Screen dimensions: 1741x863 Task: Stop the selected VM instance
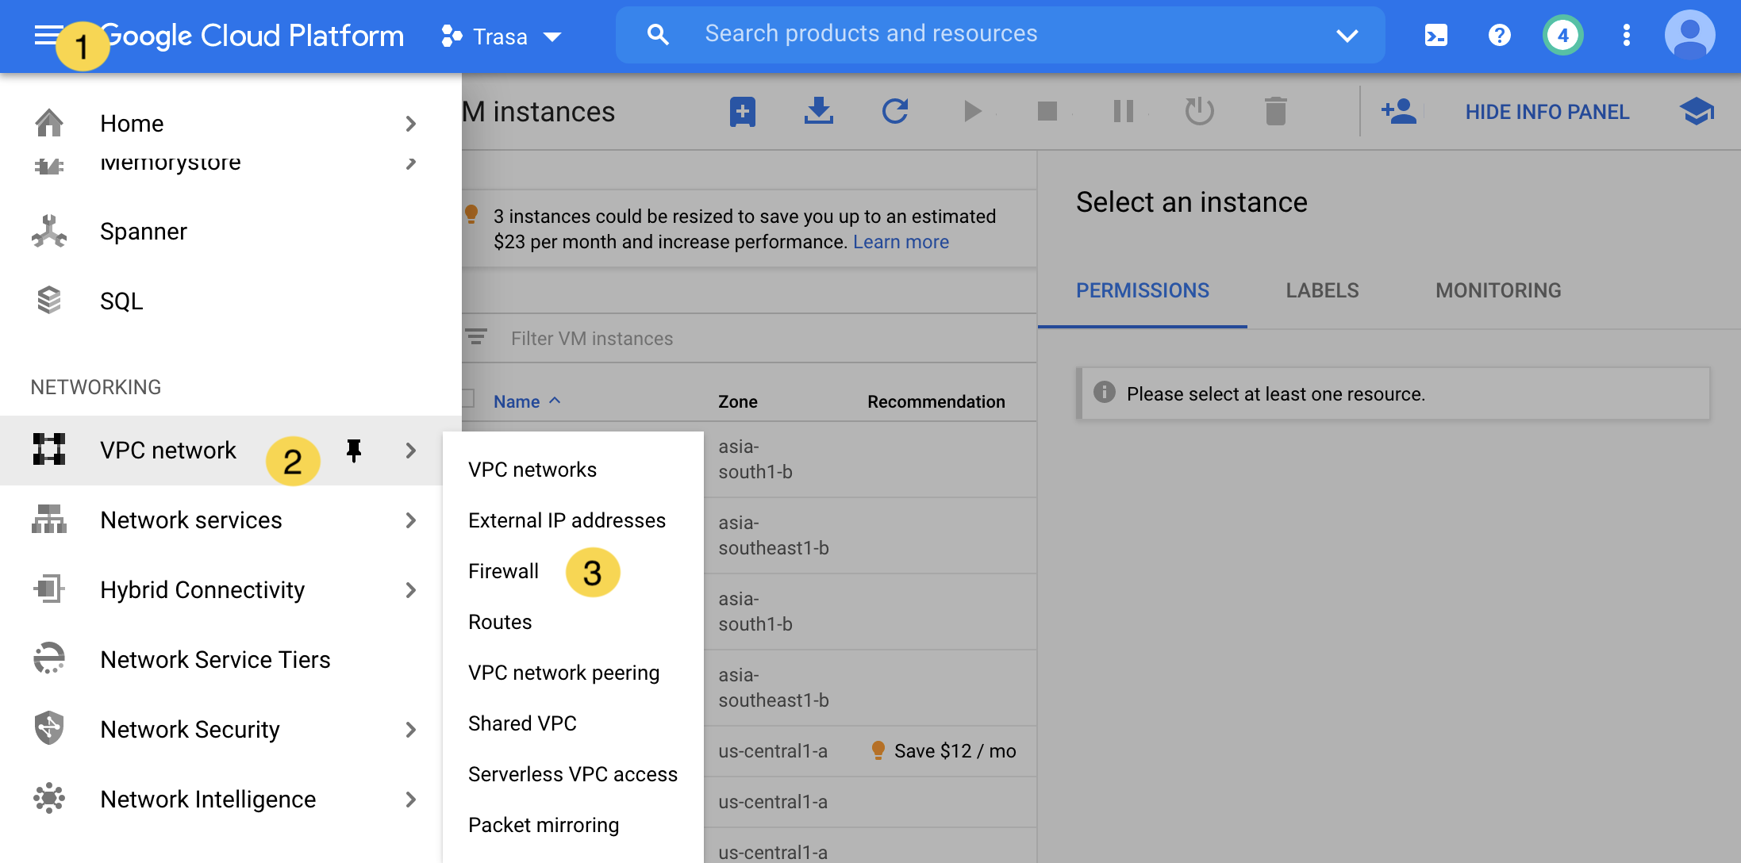[1047, 111]
